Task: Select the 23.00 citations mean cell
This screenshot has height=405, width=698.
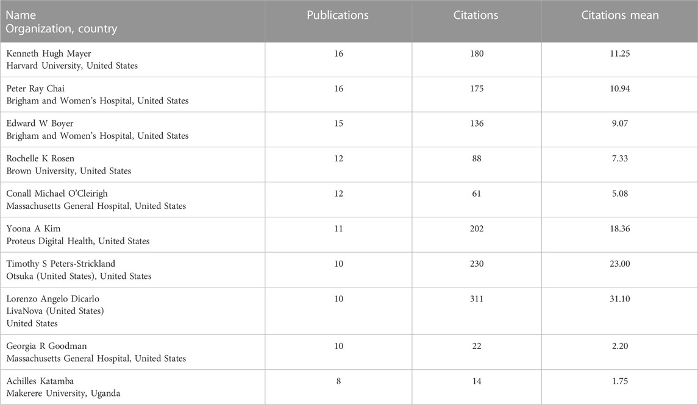Action: 620,264
